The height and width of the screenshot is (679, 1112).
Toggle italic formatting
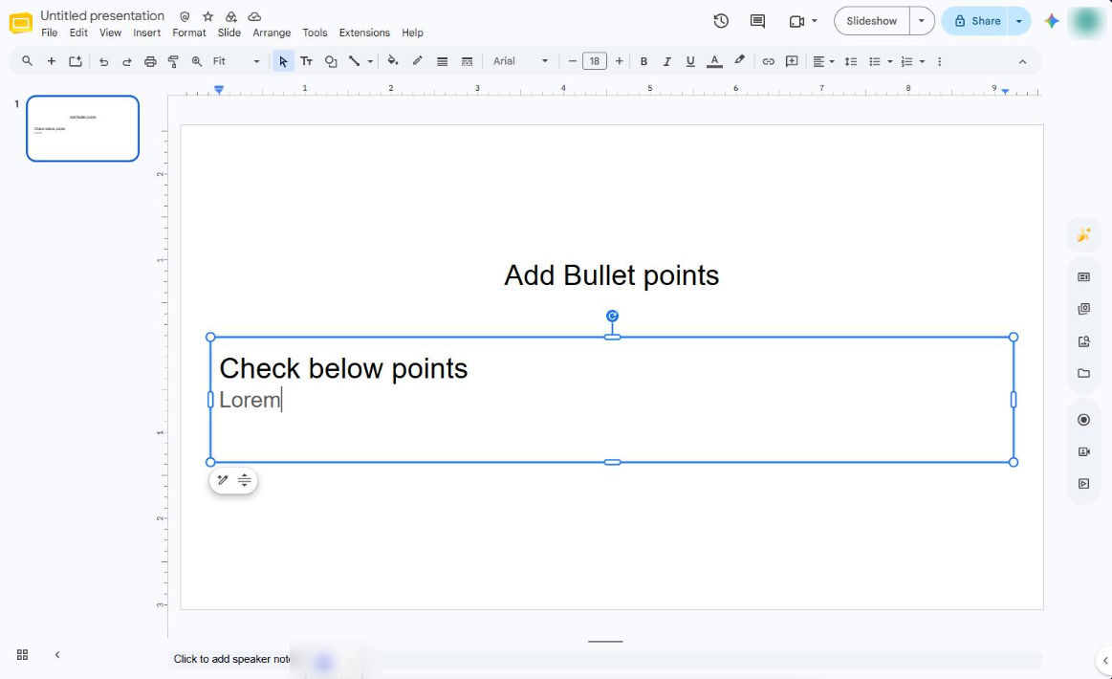[666, 62]
